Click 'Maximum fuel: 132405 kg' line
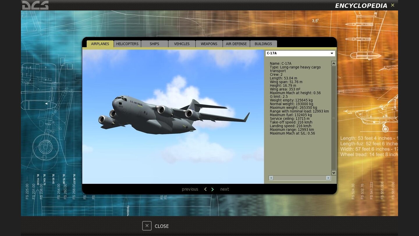This screenshot has height=236, width=419. [291, 115]
